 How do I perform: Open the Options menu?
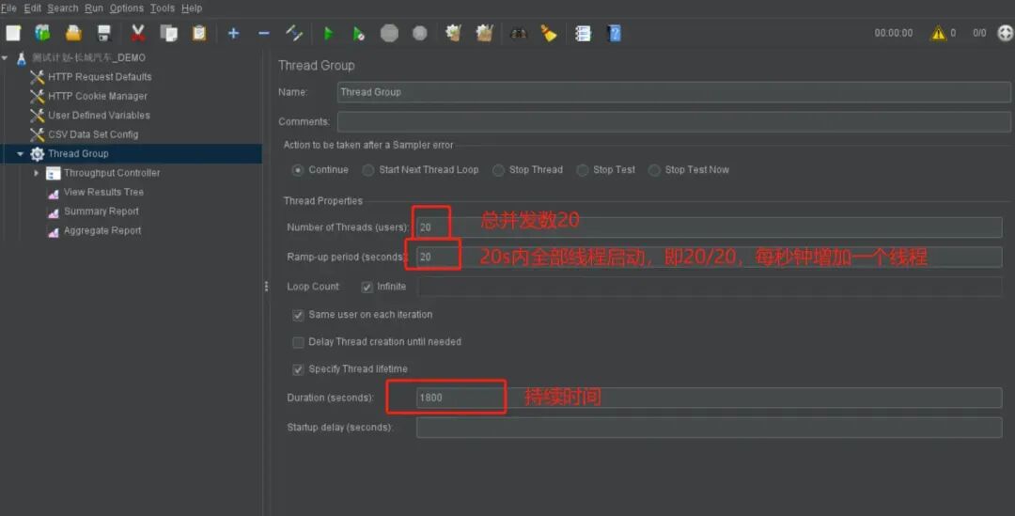coord(126,8)
